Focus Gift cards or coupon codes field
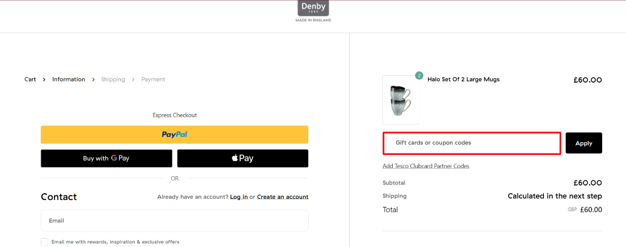Image resolution: width=626 pixels, height=247 pixels. (x=472, y=143)
